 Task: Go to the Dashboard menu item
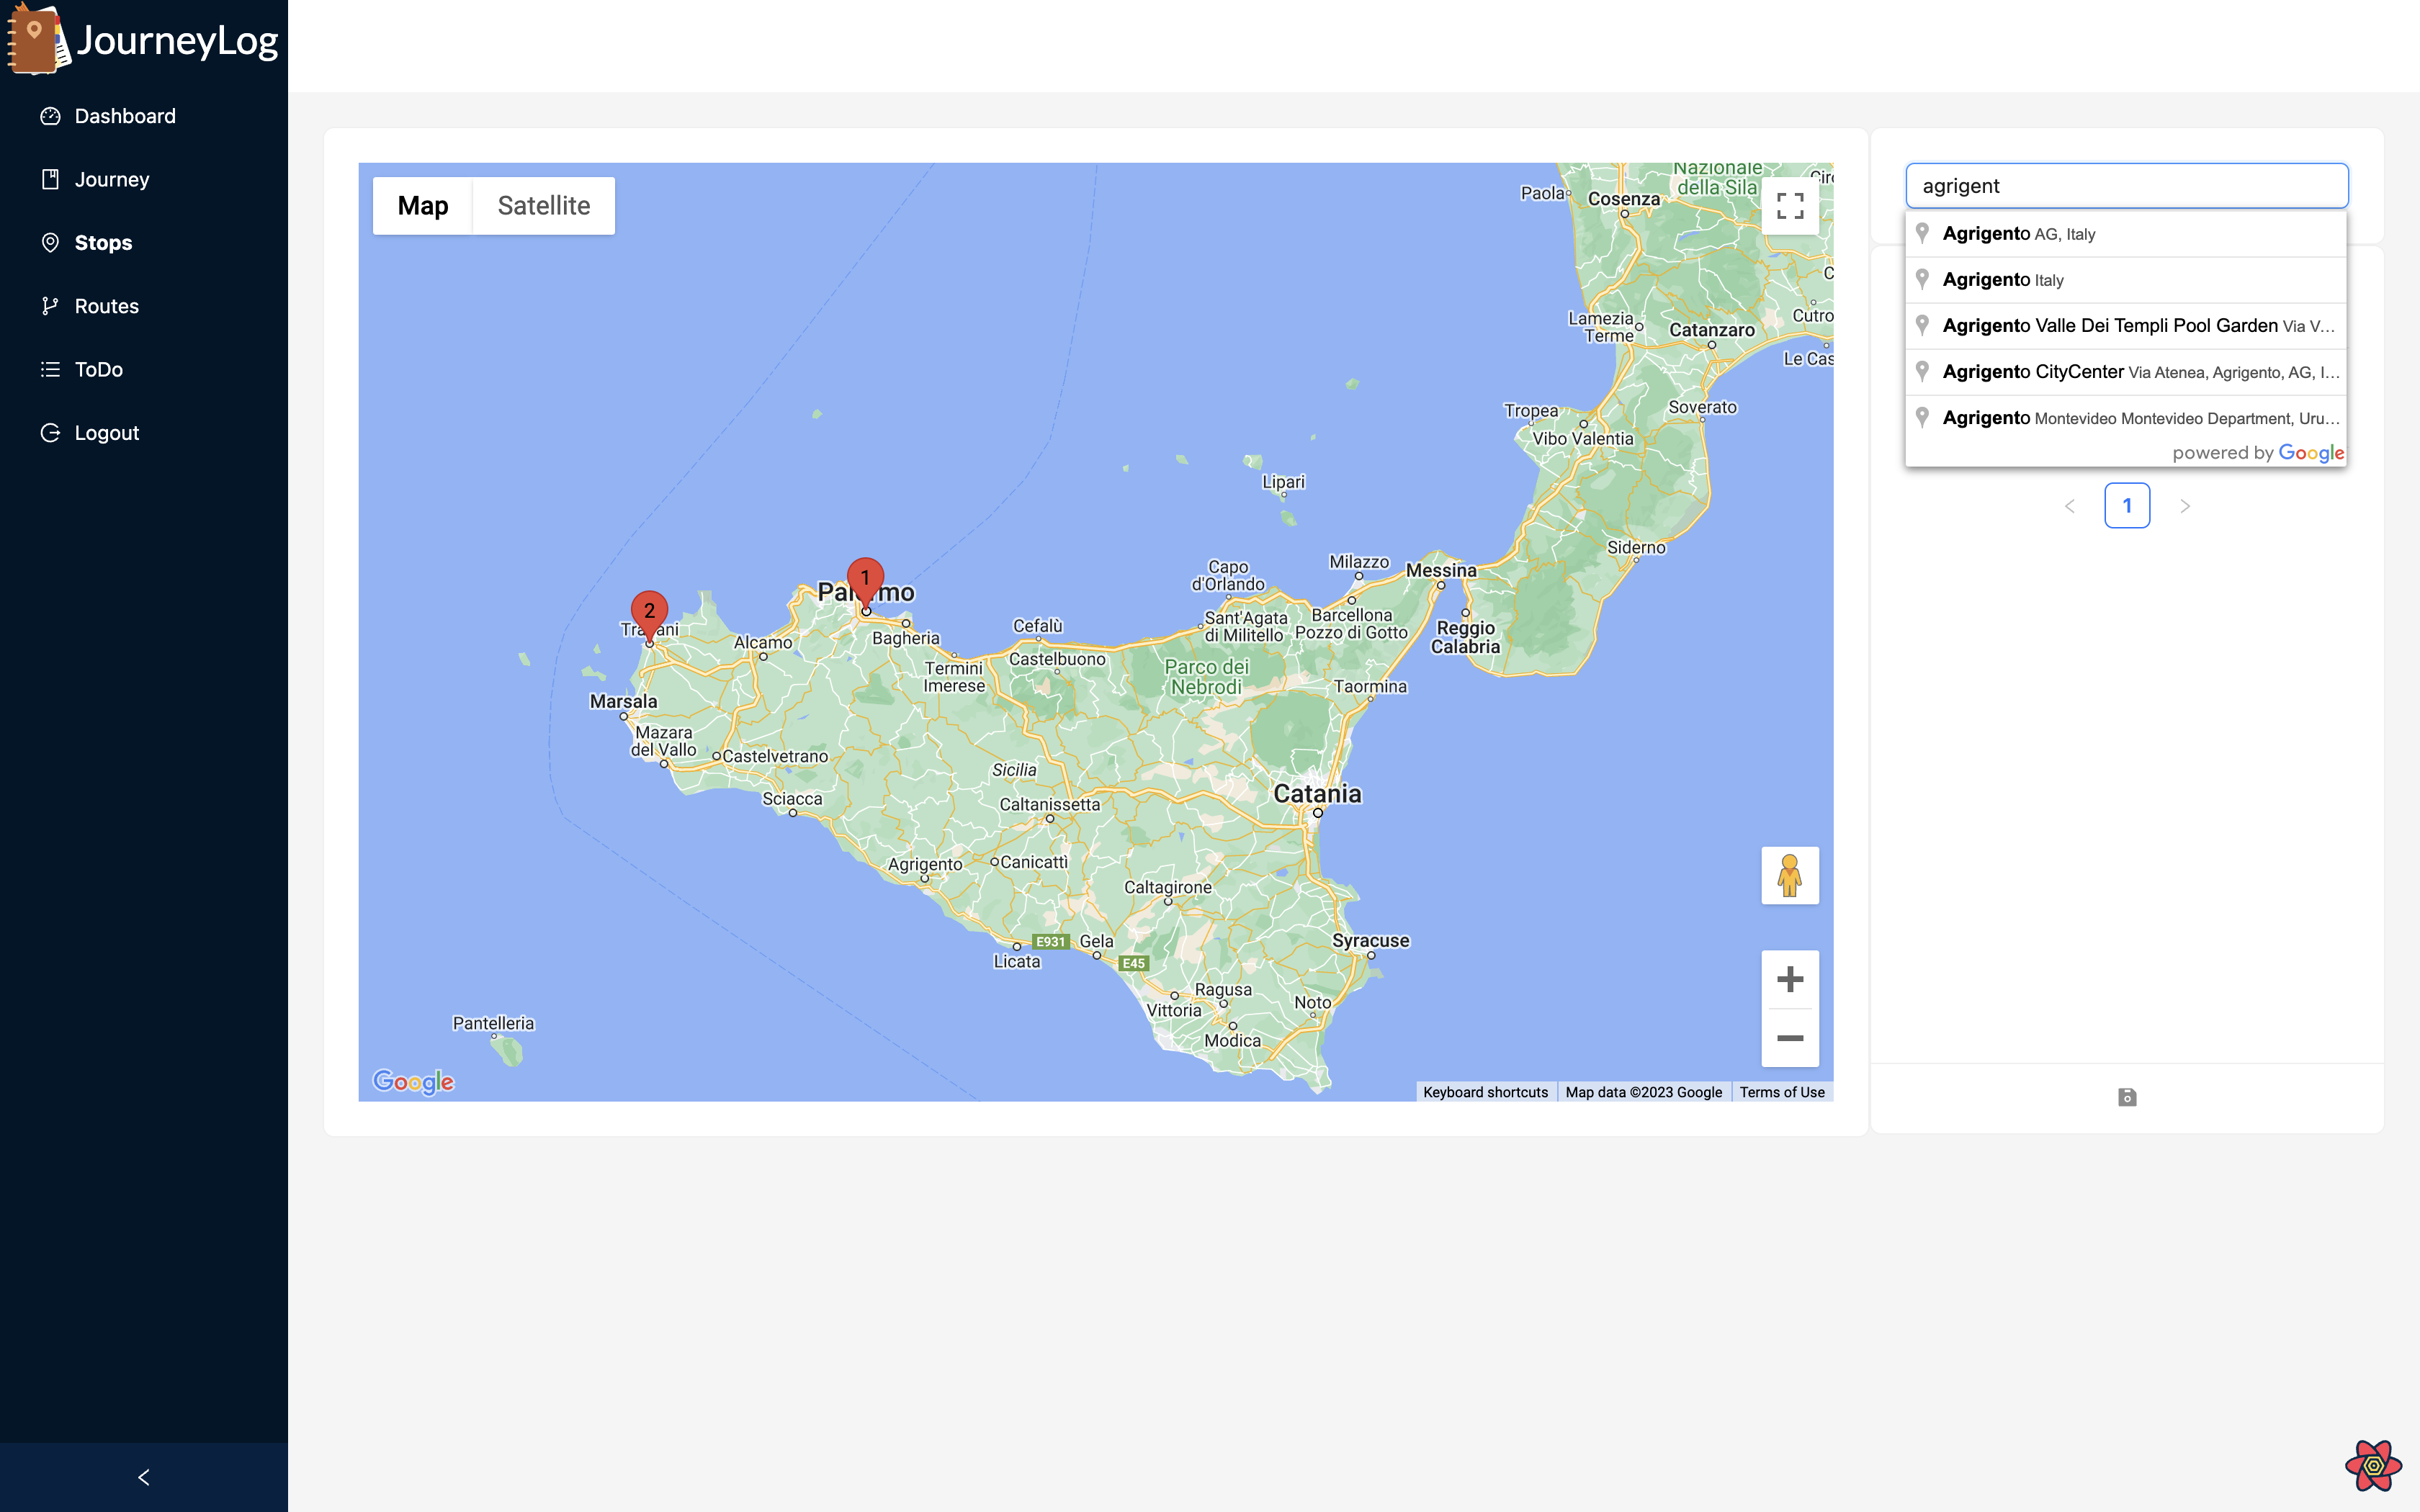124,116
